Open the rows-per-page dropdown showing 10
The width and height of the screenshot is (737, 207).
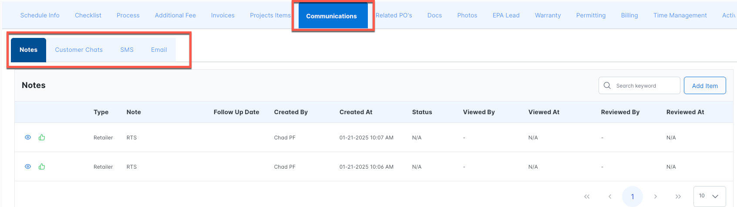pos(709,196)
